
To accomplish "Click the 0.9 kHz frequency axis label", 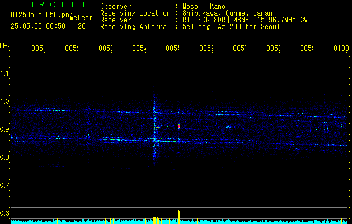I will [x=4, y=129].
